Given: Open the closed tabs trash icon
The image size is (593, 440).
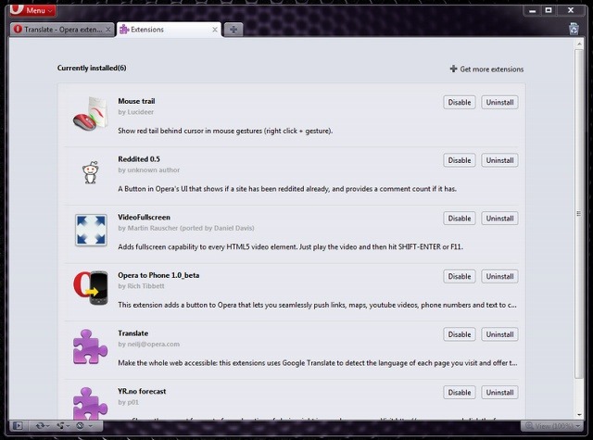Looking at the screenshot, I should (x=574, y=29).
